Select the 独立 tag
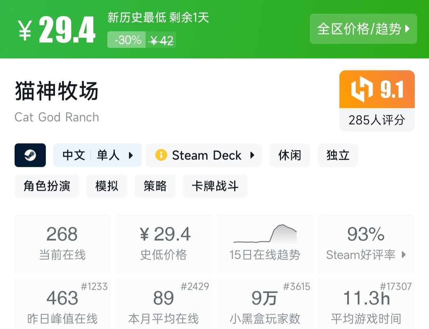429x329 pixels. point(338,155)
